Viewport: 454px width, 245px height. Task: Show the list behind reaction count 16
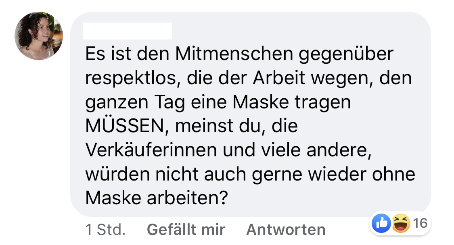pyautogui.click(x=420, y=223)
